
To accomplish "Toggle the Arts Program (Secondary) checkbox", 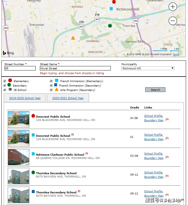I will (51, 90).
